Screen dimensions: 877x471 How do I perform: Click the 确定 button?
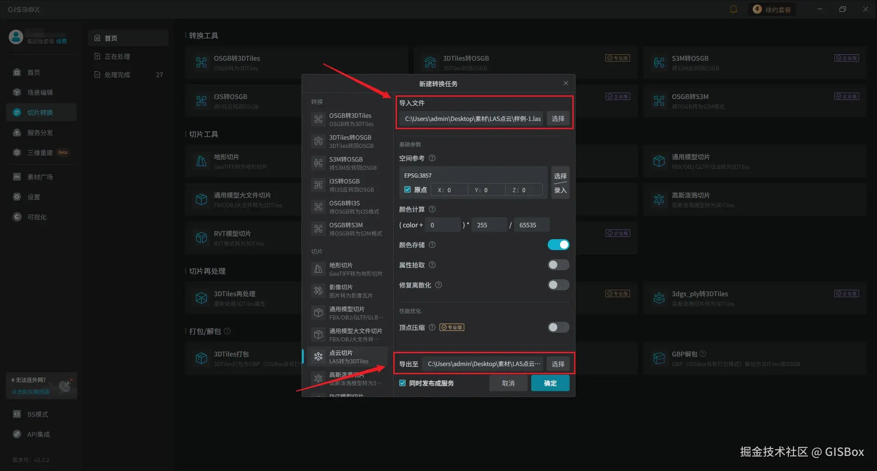point(550,383)
